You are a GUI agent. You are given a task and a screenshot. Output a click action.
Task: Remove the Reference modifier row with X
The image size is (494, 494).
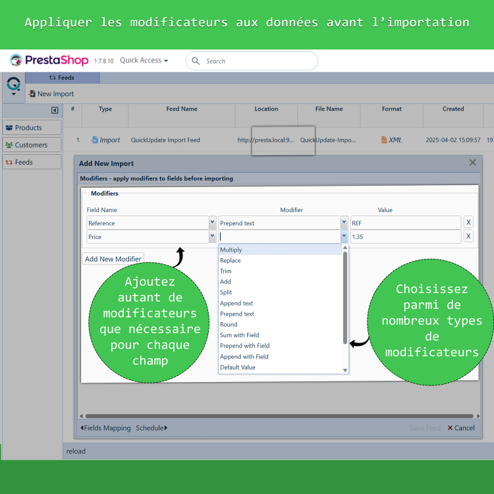[468, 223]
